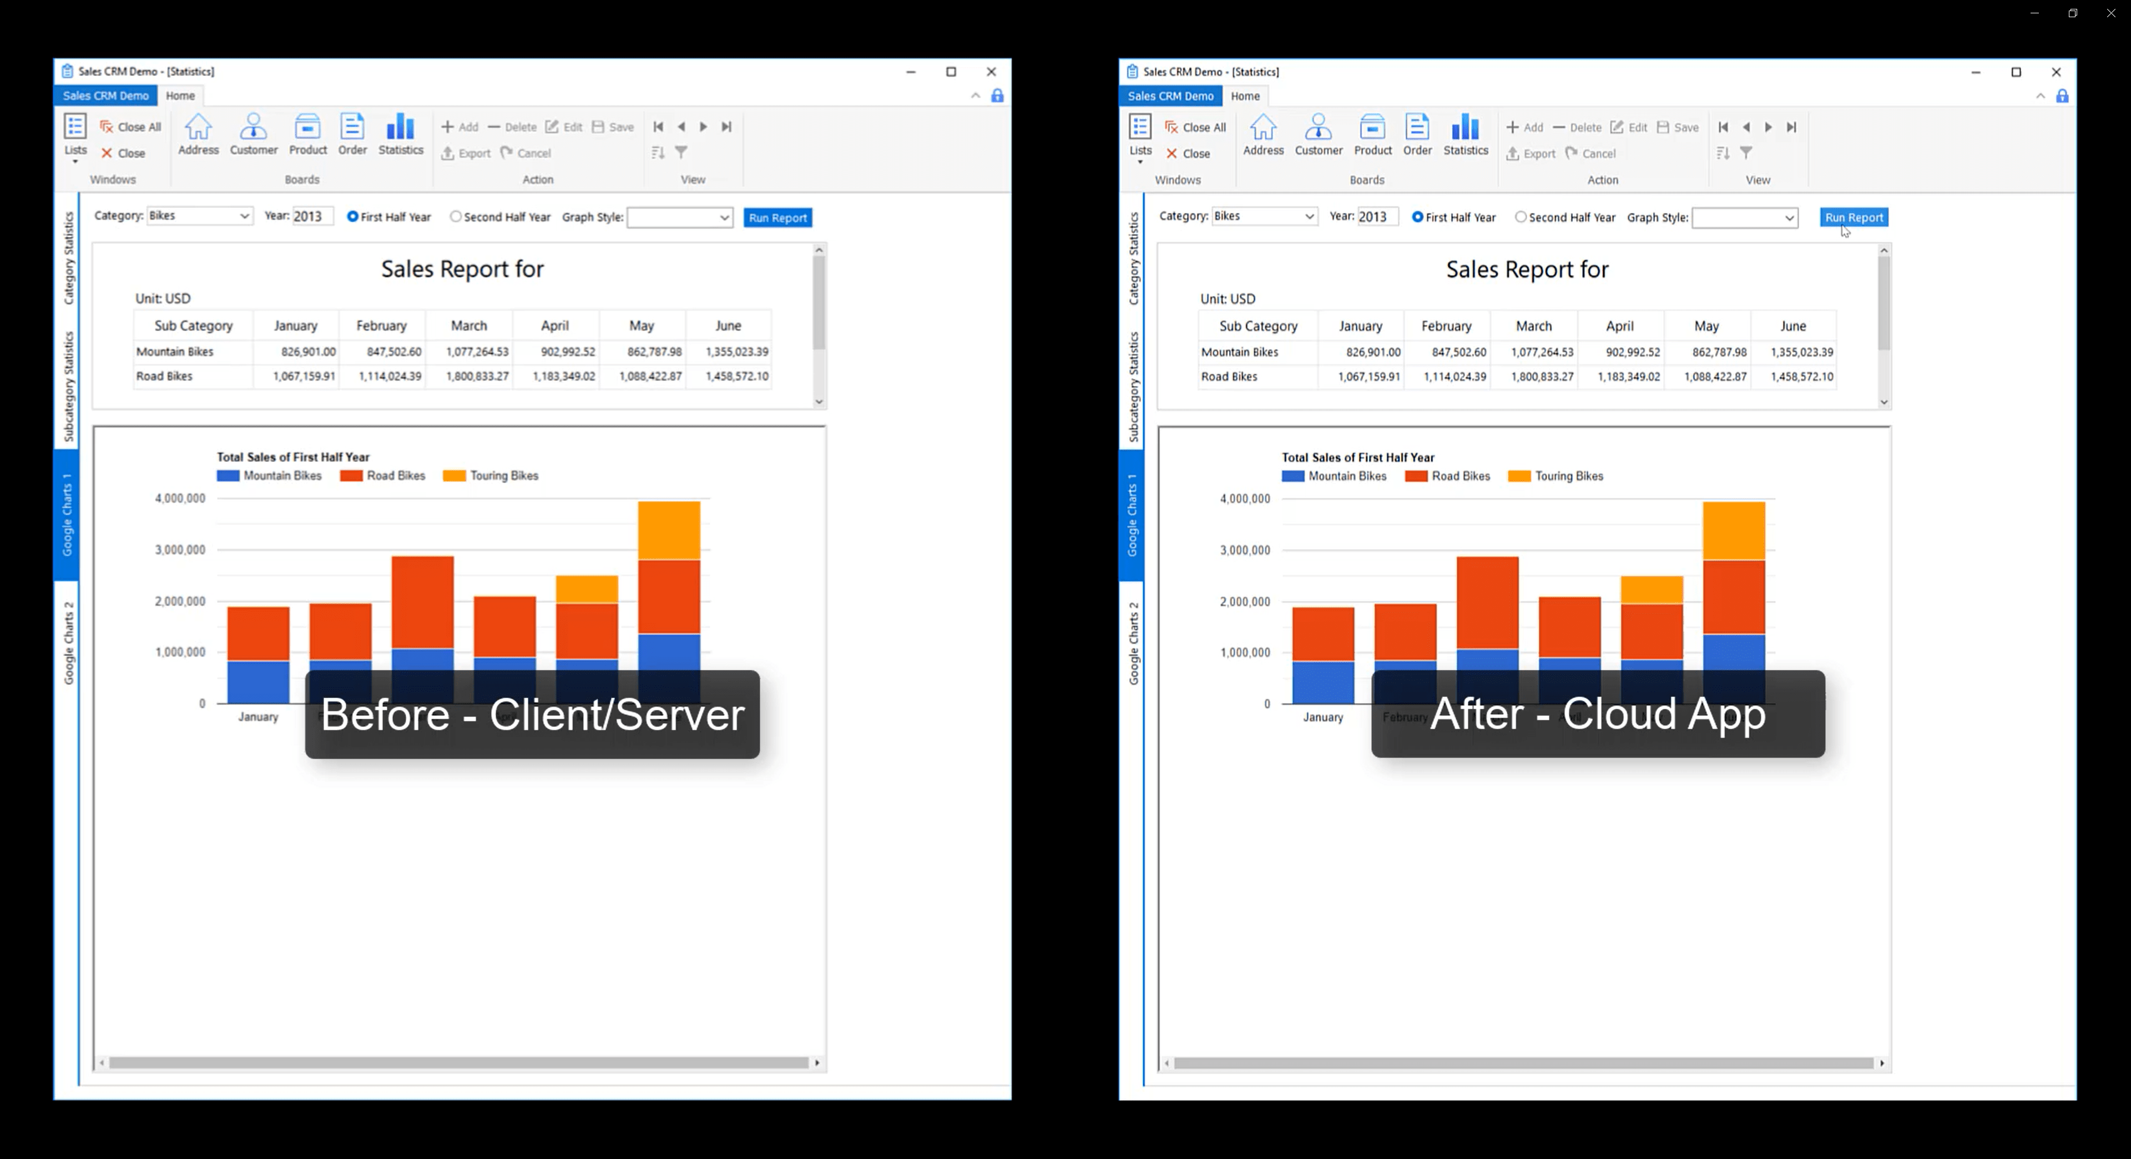Open the Customer board
This screenshot has width=2131, height=1159.
(x=253, y=135)
